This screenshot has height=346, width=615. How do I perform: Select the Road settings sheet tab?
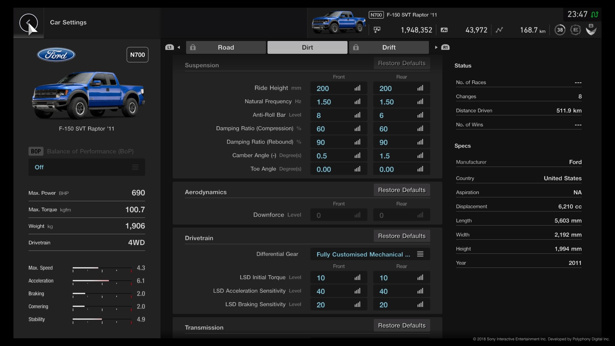[226, 47]
